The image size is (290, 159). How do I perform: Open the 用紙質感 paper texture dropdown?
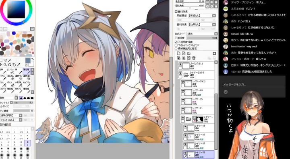tap(202, 16)
